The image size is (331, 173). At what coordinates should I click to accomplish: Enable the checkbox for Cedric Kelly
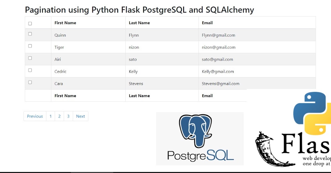click(30, 70)
